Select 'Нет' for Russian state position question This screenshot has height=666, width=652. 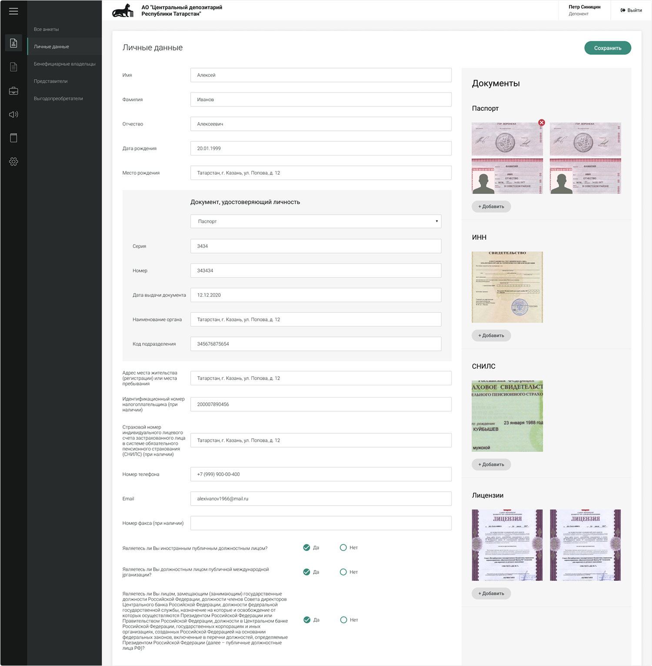(343, 620)
